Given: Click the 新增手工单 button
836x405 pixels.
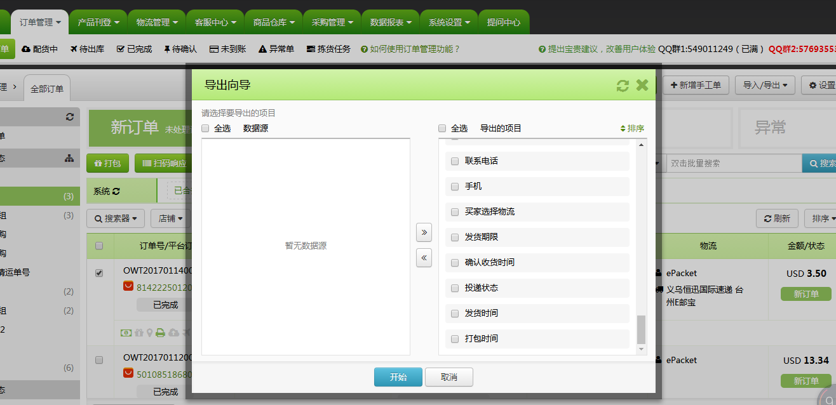Looking at the screenshot, I should click(x=696, y=85).
